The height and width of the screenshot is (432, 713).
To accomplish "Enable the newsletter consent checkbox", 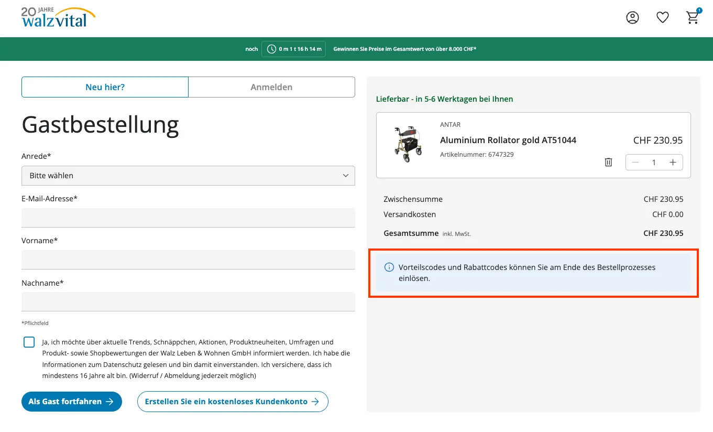I will tap(28, 341).
